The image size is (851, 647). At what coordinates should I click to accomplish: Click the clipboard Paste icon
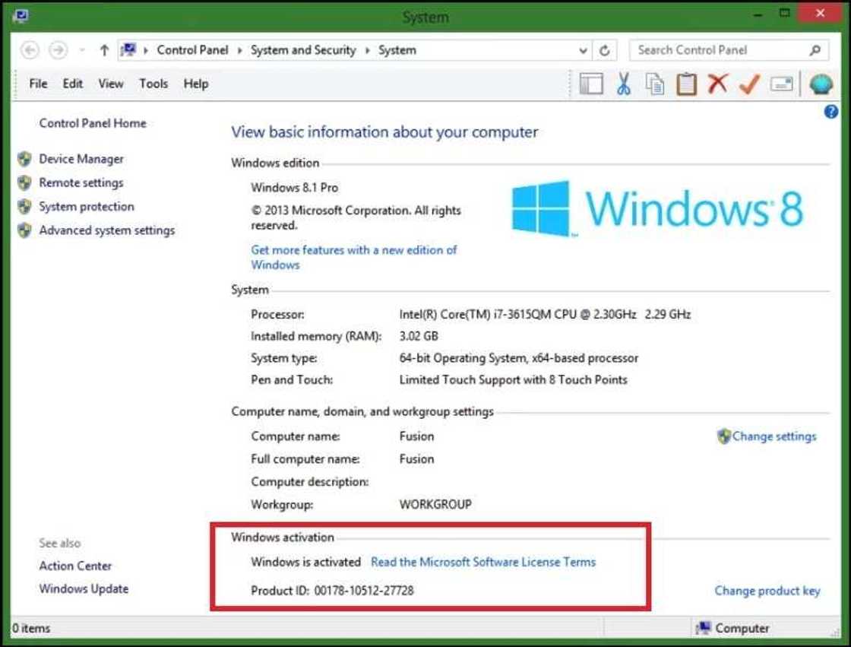pos(686,84)
